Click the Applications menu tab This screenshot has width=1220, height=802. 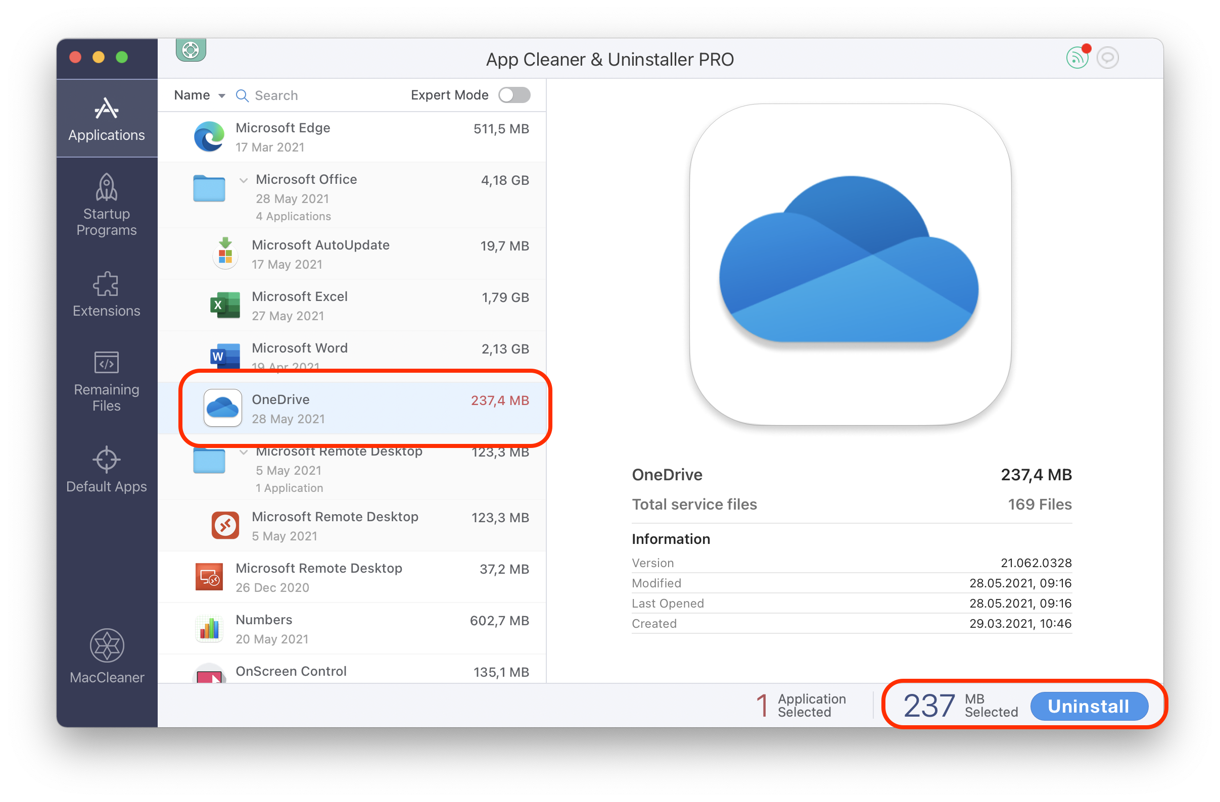tap(106, 117)
